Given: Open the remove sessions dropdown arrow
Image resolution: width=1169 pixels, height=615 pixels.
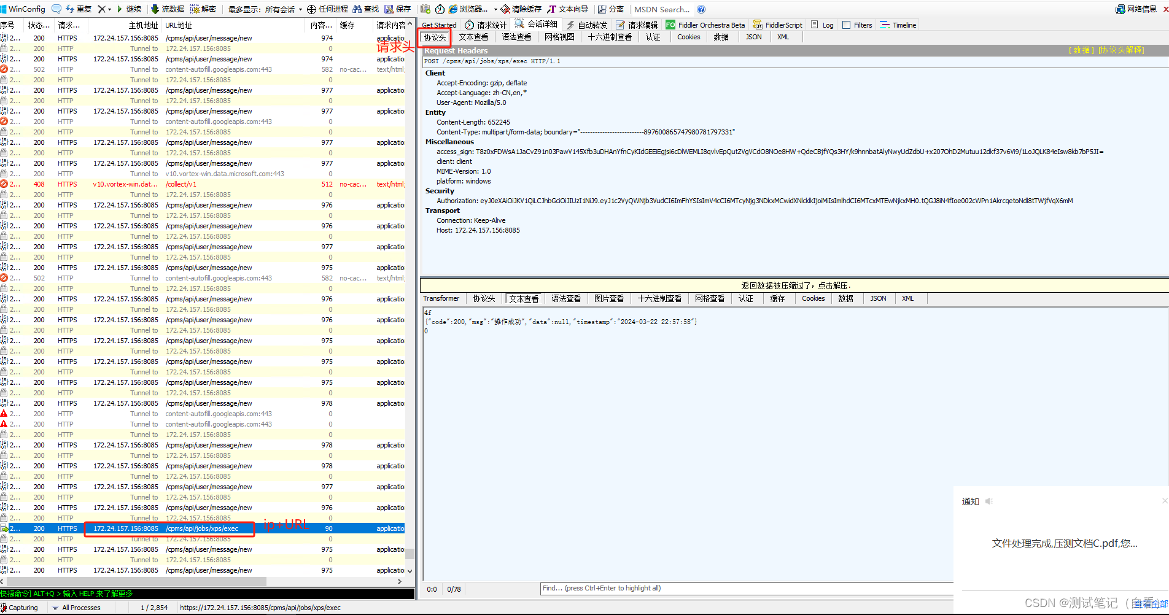Looking at the screenshot, I should point(110,9).
